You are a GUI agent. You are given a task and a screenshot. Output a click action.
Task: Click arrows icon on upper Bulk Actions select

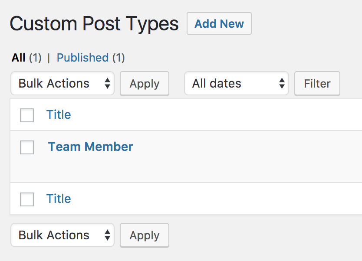pos(107,83)
